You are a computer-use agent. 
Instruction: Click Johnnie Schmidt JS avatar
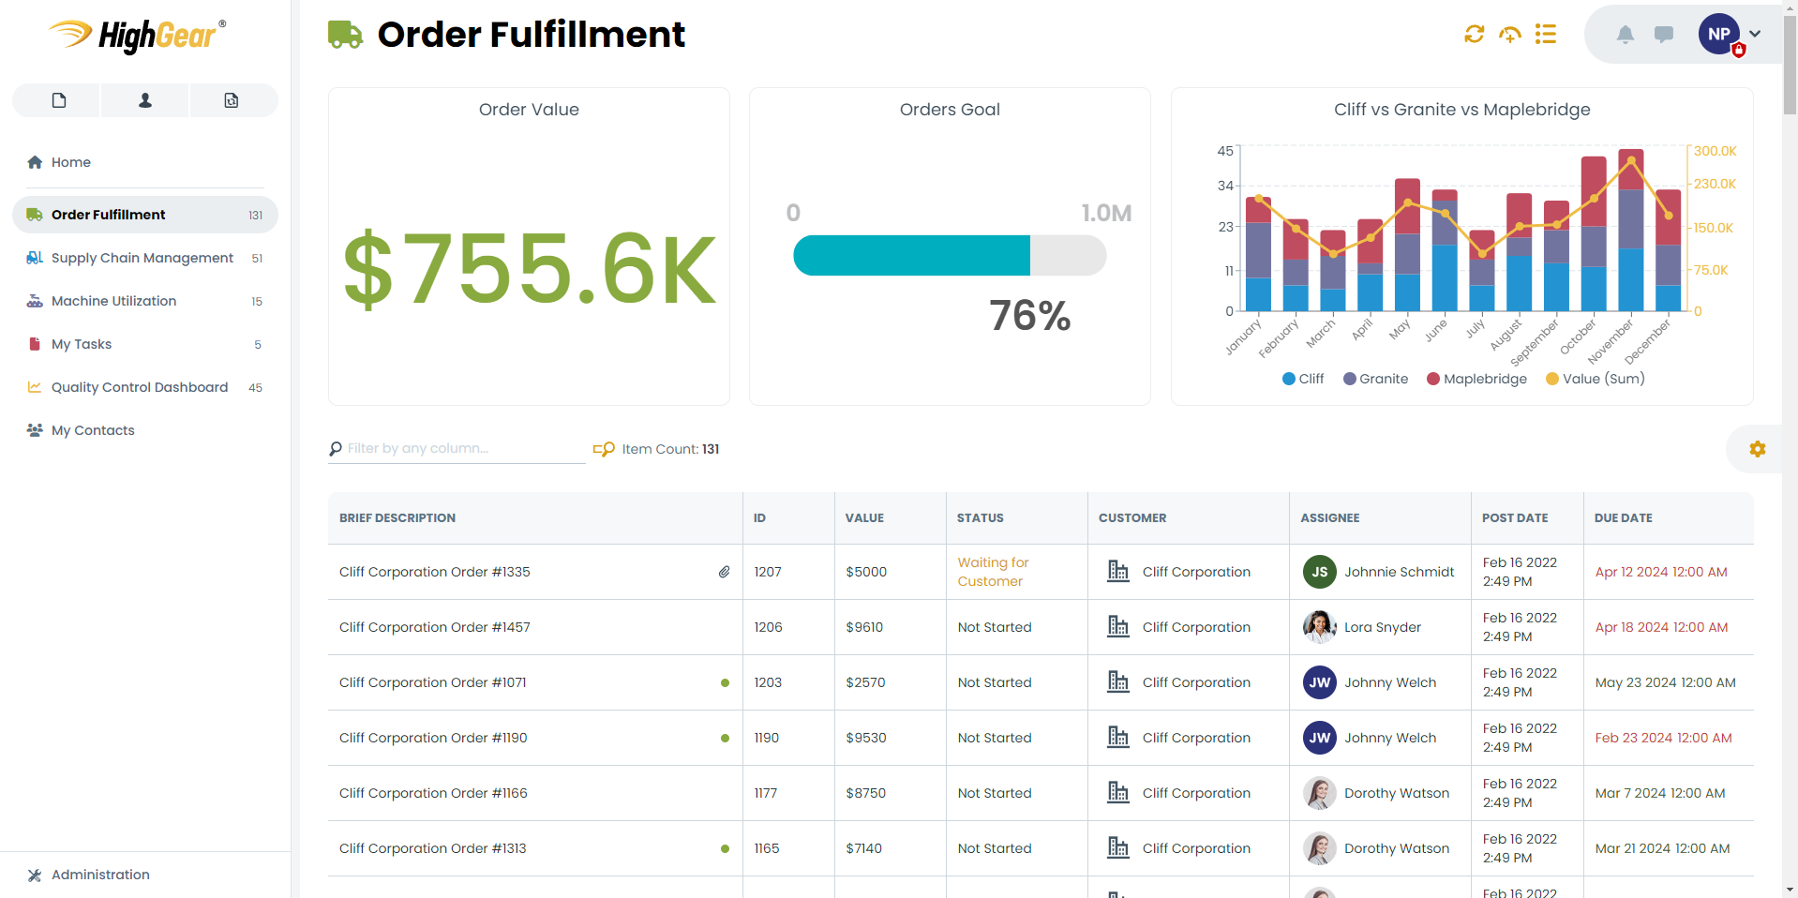click(x=1319, y=572)
